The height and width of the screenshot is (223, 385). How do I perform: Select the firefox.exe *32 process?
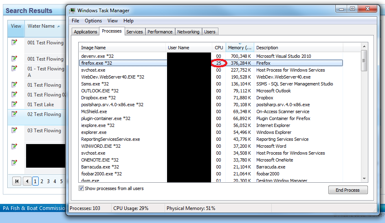click(211, 63)
